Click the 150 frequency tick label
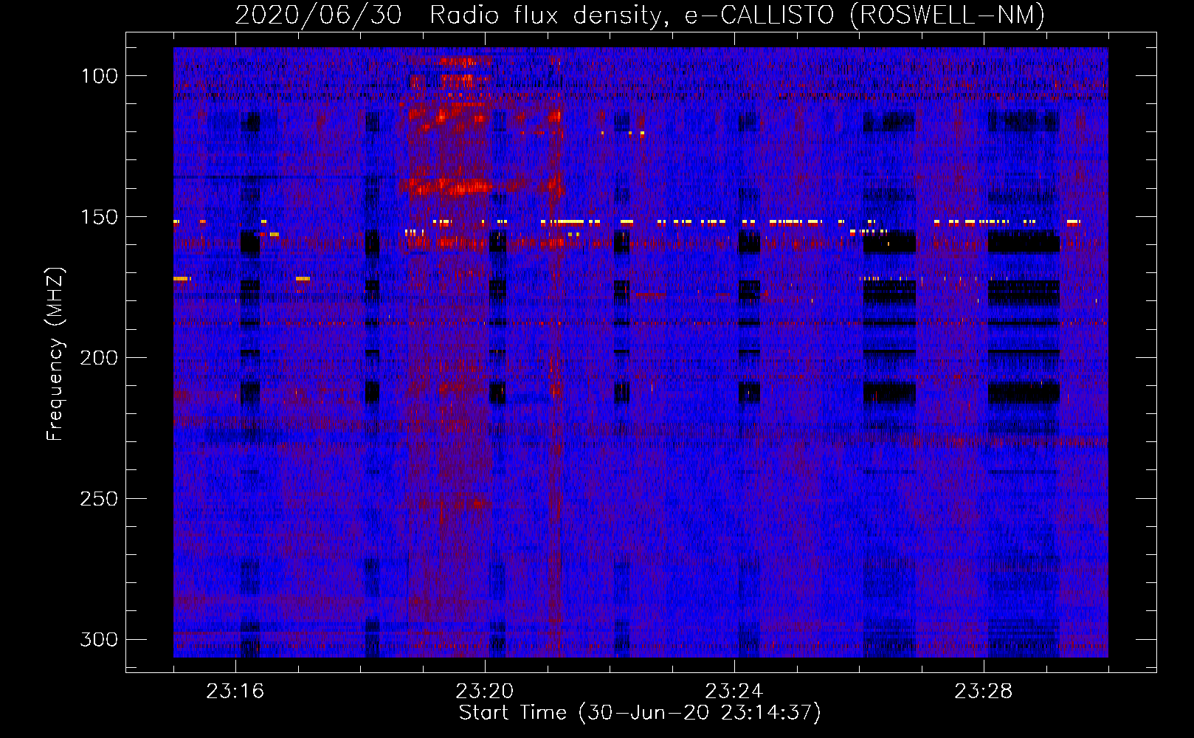Image resolution: width=1194 pixels, height=738 pixels. click(x=99, y=217)
